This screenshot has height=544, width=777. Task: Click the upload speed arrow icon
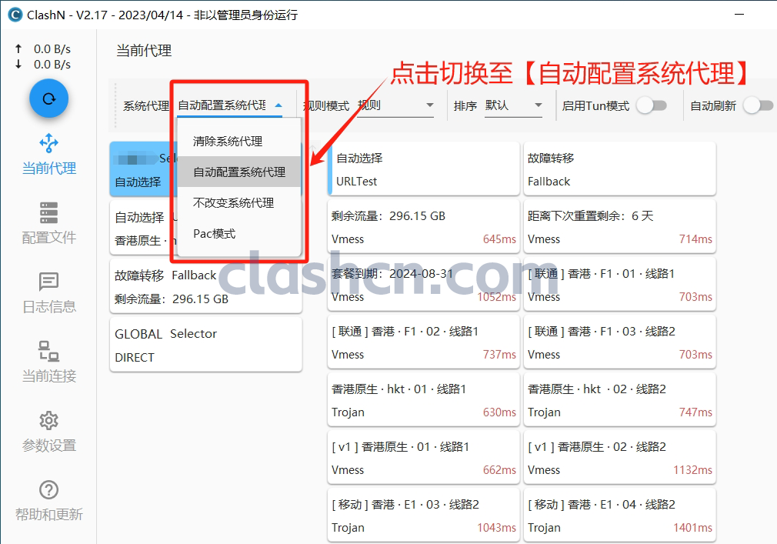pos(18,48)
